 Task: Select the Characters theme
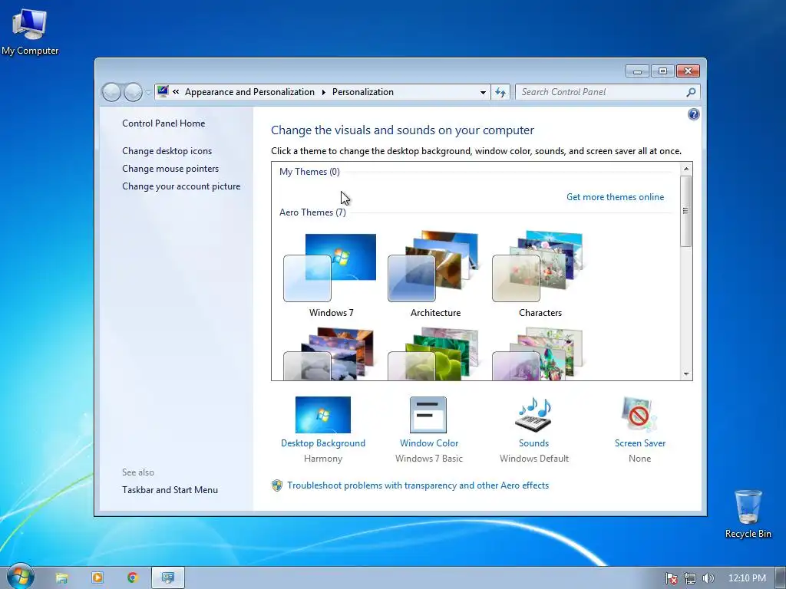540,275
